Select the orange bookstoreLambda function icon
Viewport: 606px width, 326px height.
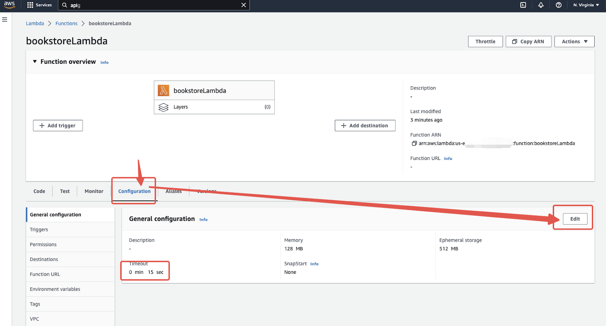pyautogui.click(x=164, y=90)
